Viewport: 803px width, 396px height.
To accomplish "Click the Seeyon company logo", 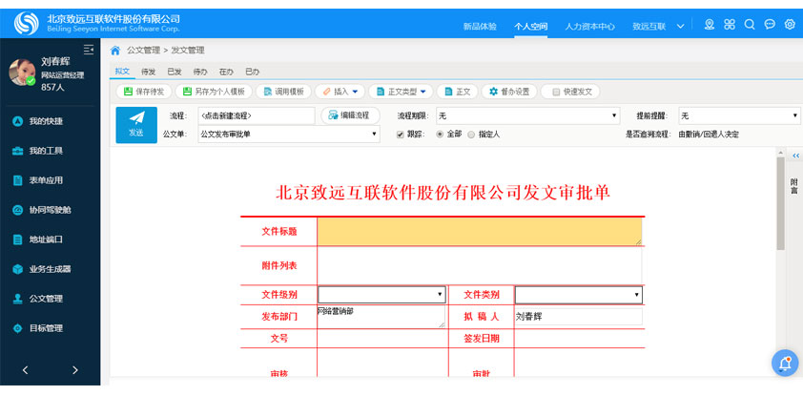I will 26,24.
